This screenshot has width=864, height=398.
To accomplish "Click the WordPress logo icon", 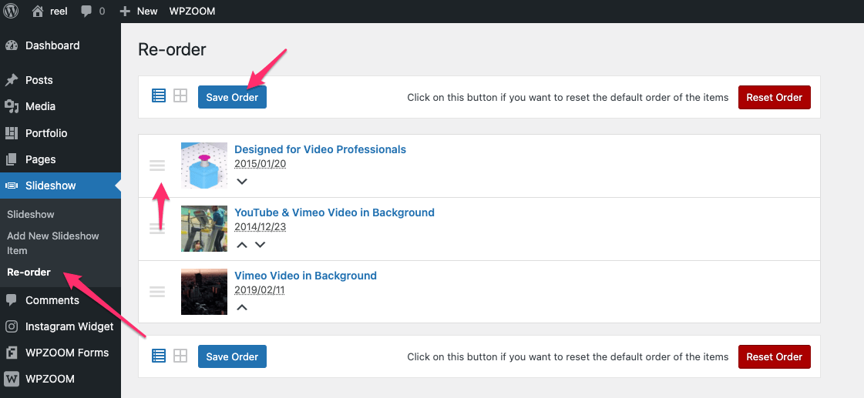I will (11, 11).
